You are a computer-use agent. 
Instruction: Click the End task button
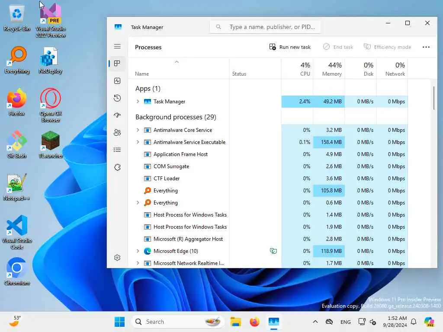(x=338, y=47)
